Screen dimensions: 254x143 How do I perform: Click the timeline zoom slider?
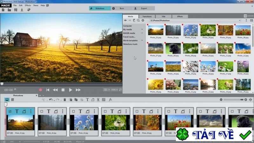(233, 100)
